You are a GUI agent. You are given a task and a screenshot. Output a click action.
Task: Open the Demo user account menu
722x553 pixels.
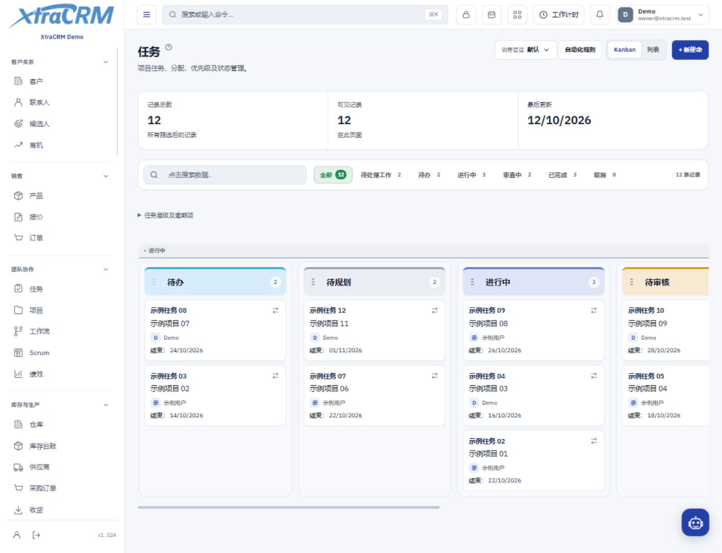pos(663,15)
